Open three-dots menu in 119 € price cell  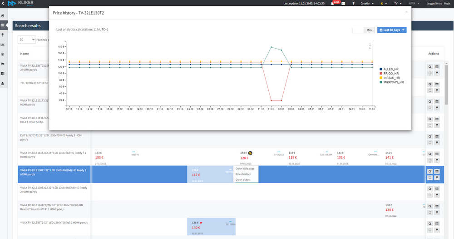pyautogui.click(x=327, y=152)
